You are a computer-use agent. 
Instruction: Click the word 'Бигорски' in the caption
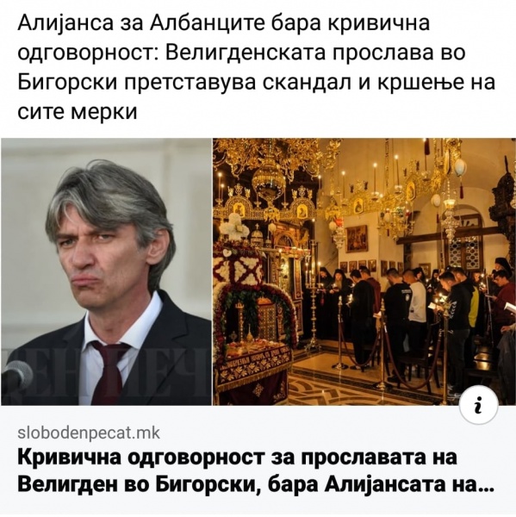click(x=67, y=83)
